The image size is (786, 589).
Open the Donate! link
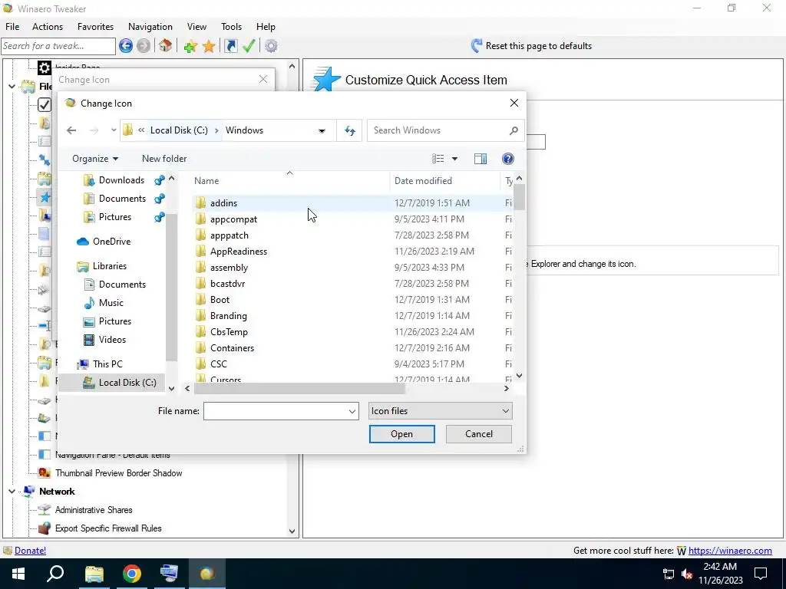(30, 551)
